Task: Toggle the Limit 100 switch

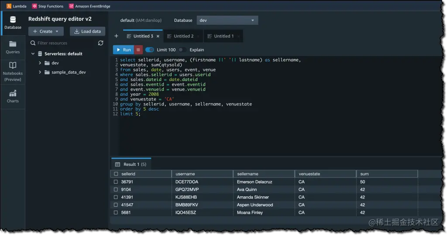Action: (150, 50)
